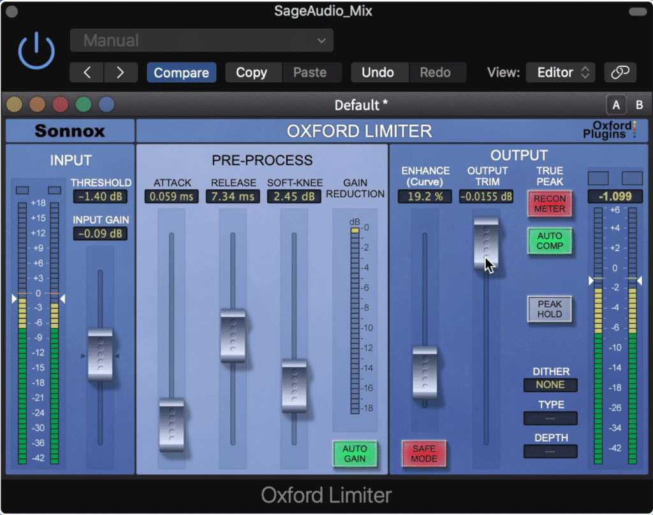This screenshot has height=515, width=653.
Task: Click the left input threshold marker arrow
Action: pos(14,299)
